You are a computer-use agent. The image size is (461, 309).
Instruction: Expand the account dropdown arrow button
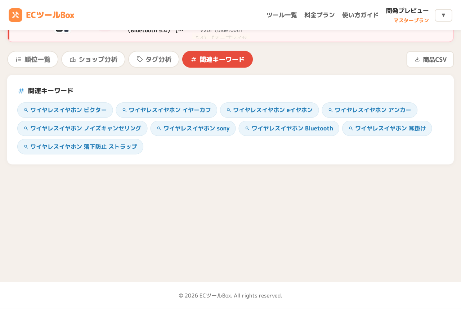pyautogui.click(x=443, y=15)
